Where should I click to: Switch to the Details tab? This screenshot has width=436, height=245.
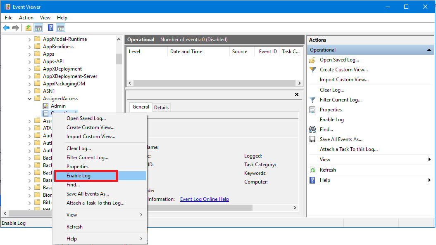[161, 108]
